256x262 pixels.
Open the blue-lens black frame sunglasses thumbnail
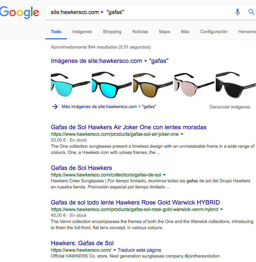pos(112,85)
